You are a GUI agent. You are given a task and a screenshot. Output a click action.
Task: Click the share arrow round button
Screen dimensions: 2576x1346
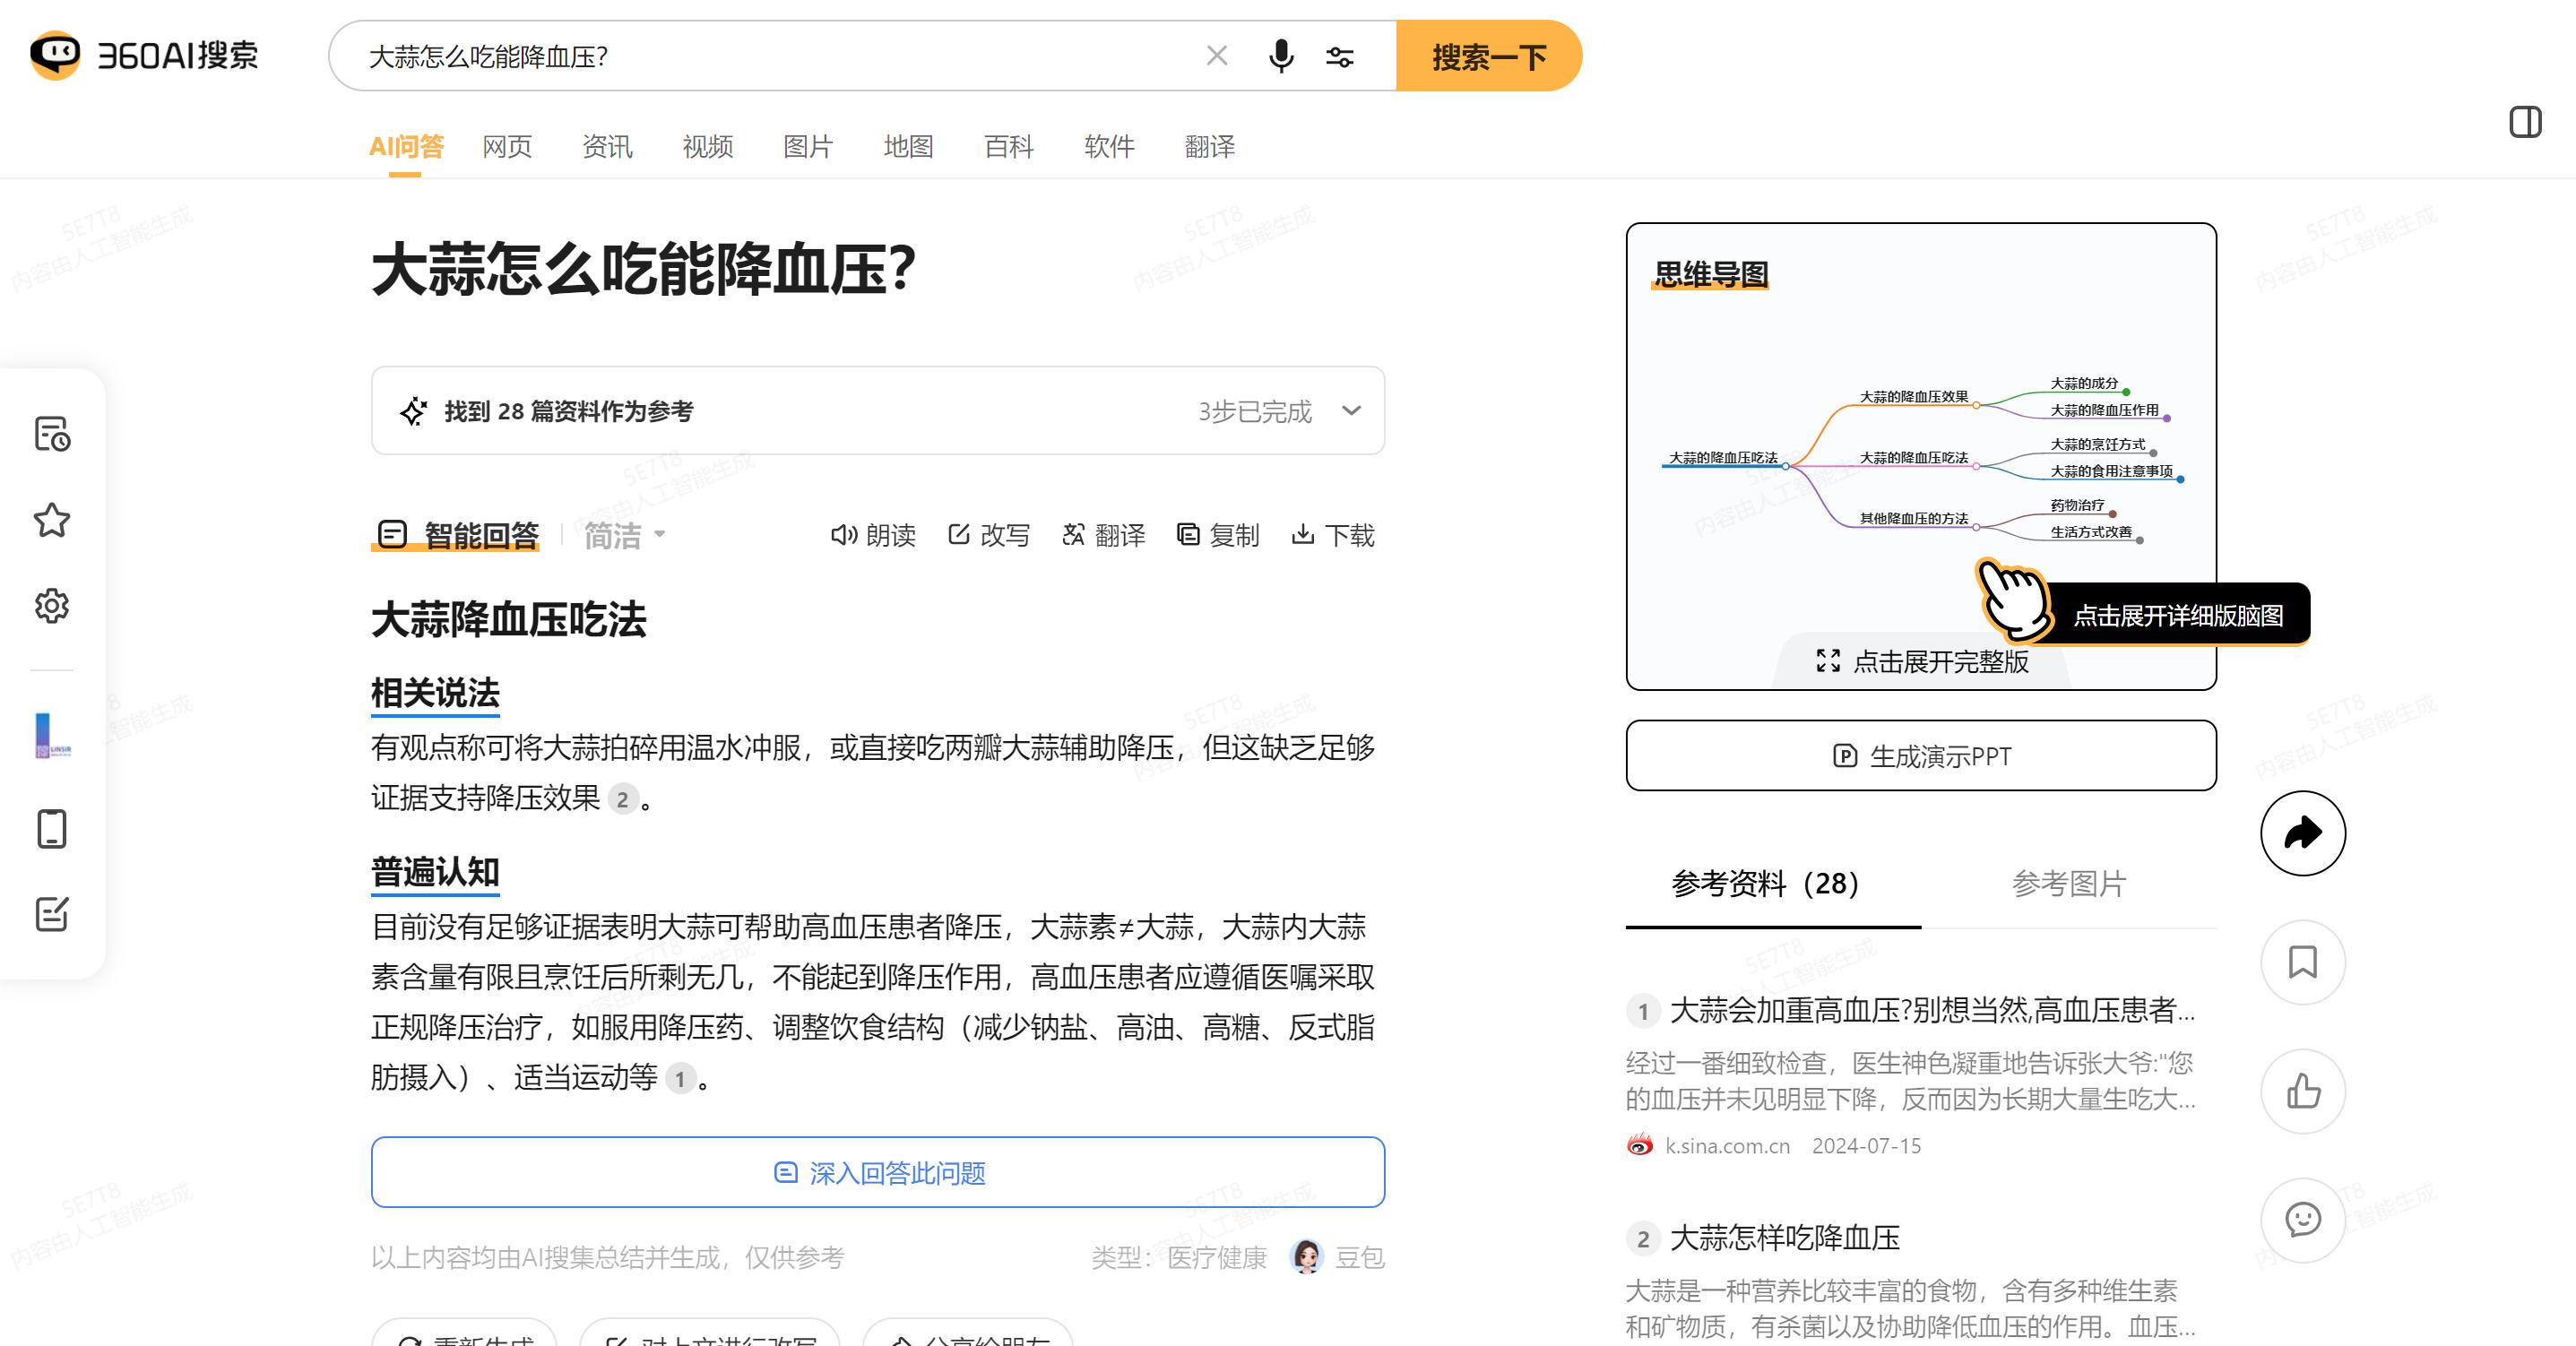coord(2302,833)
